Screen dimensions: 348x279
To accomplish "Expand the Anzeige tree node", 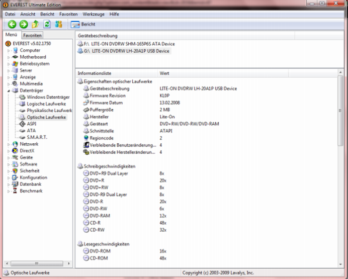I will click(8, 78).
